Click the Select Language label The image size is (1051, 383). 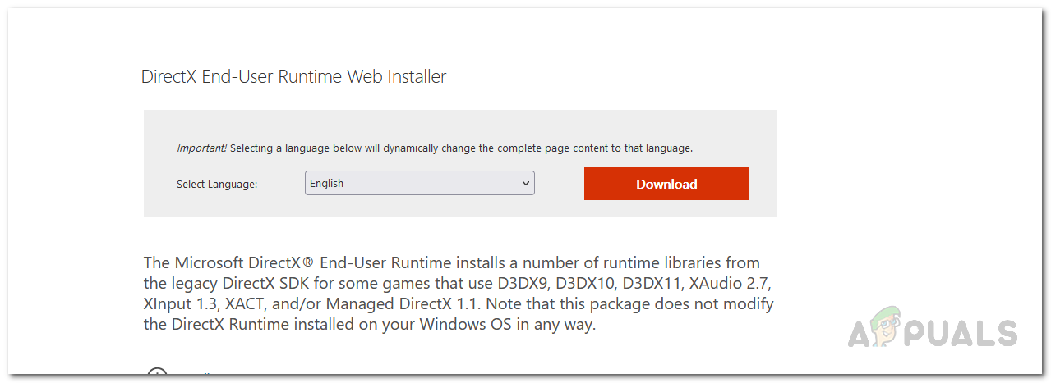(217, 185)
